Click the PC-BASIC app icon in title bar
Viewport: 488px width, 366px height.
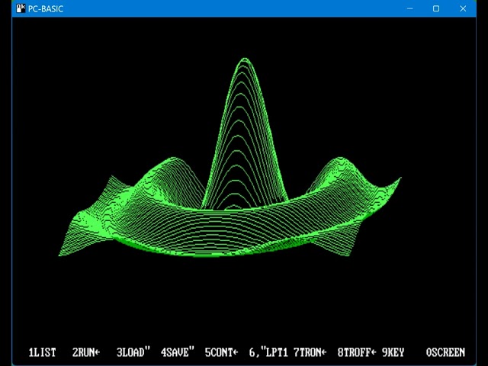[21, 8]
